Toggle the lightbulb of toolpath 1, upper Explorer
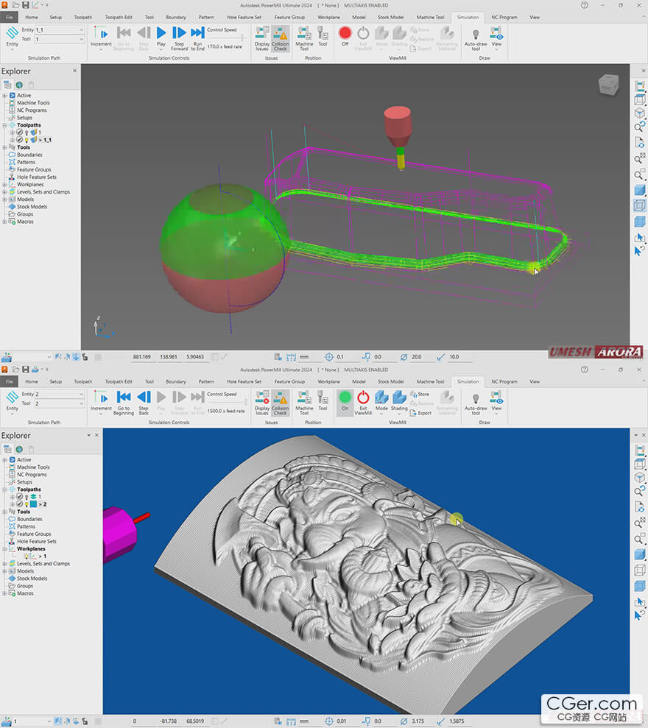The image size is (648, 728). (27, 132)
